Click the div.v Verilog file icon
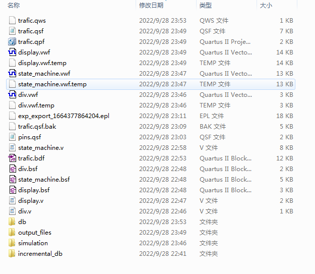Viewport: 315px width, 274px height. (12, 211)
